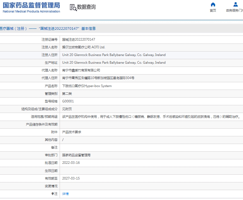Click expiry date 2027-03-15
Viewport: 243px width, 200px height.
(x=71, y=178)
